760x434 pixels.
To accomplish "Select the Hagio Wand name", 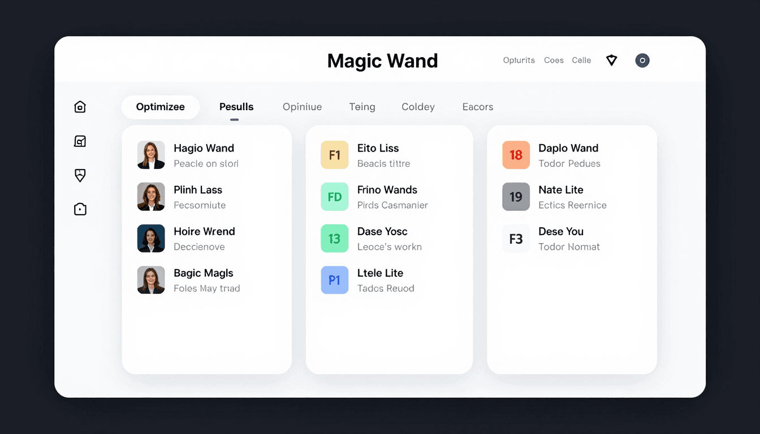I will click(x=204, y=148).
